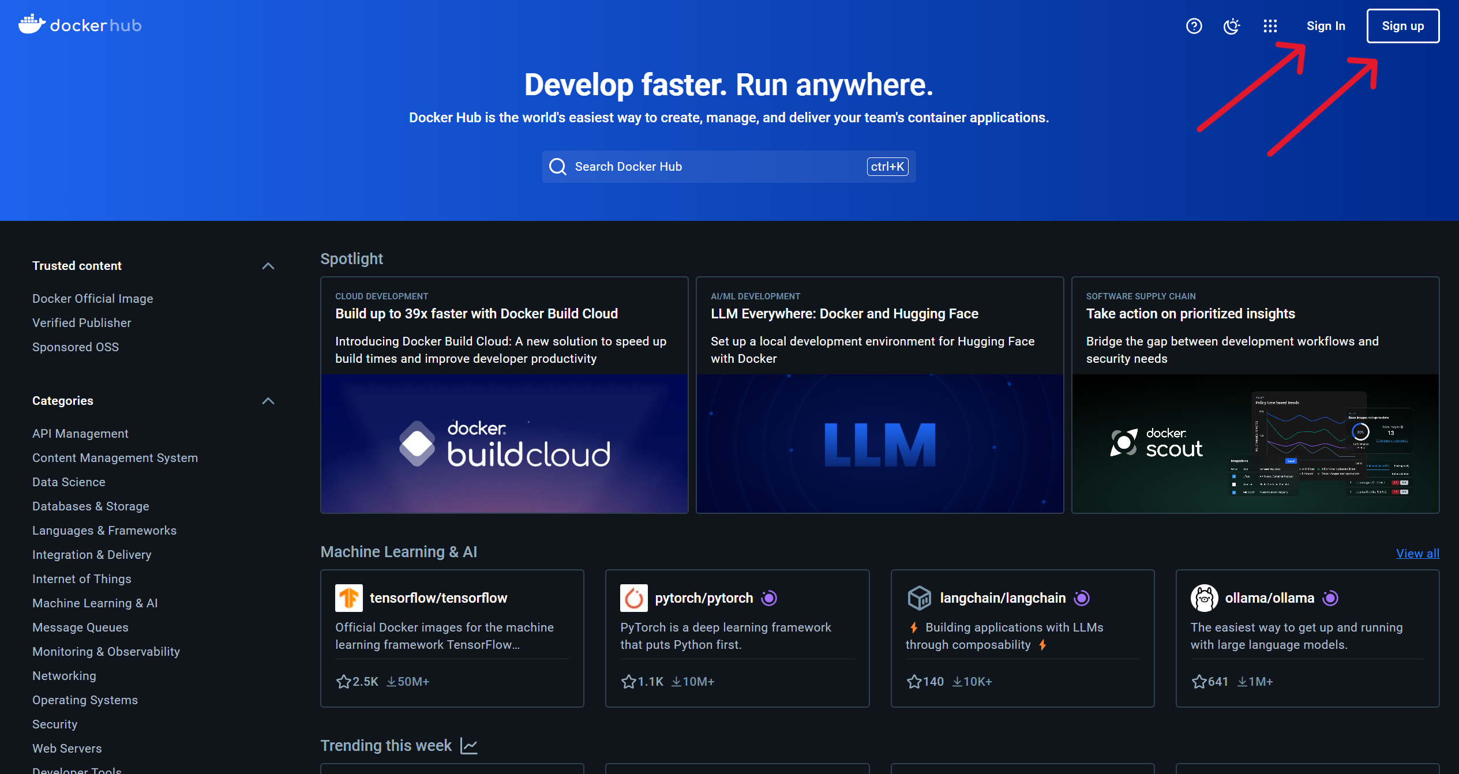This screenshot has height=774, width=1459.
Task: Click the purple badge next to pytorch/pytorch
Action: 769,598
